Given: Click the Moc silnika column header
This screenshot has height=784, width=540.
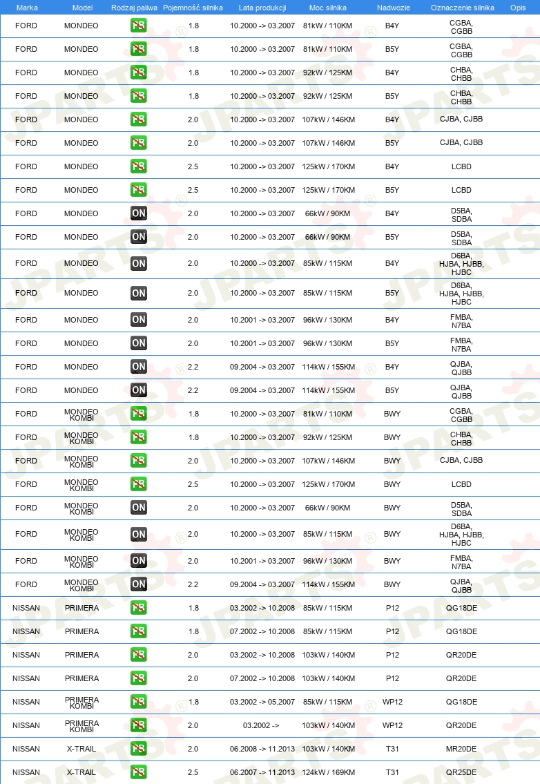Looking at the screenshot, I should pos(328,8).
